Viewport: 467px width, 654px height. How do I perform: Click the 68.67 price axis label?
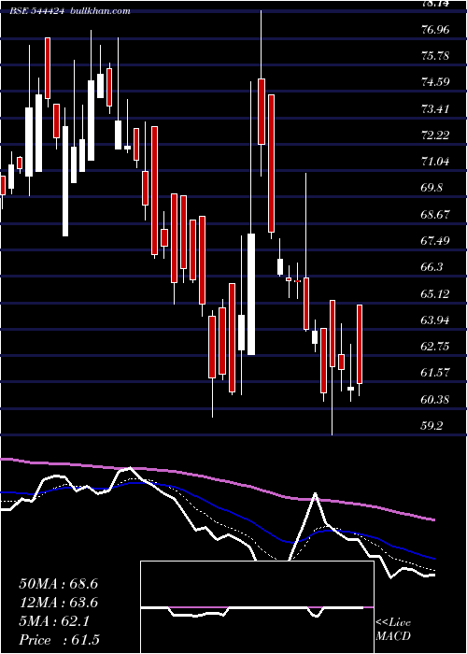coord(436,214)
